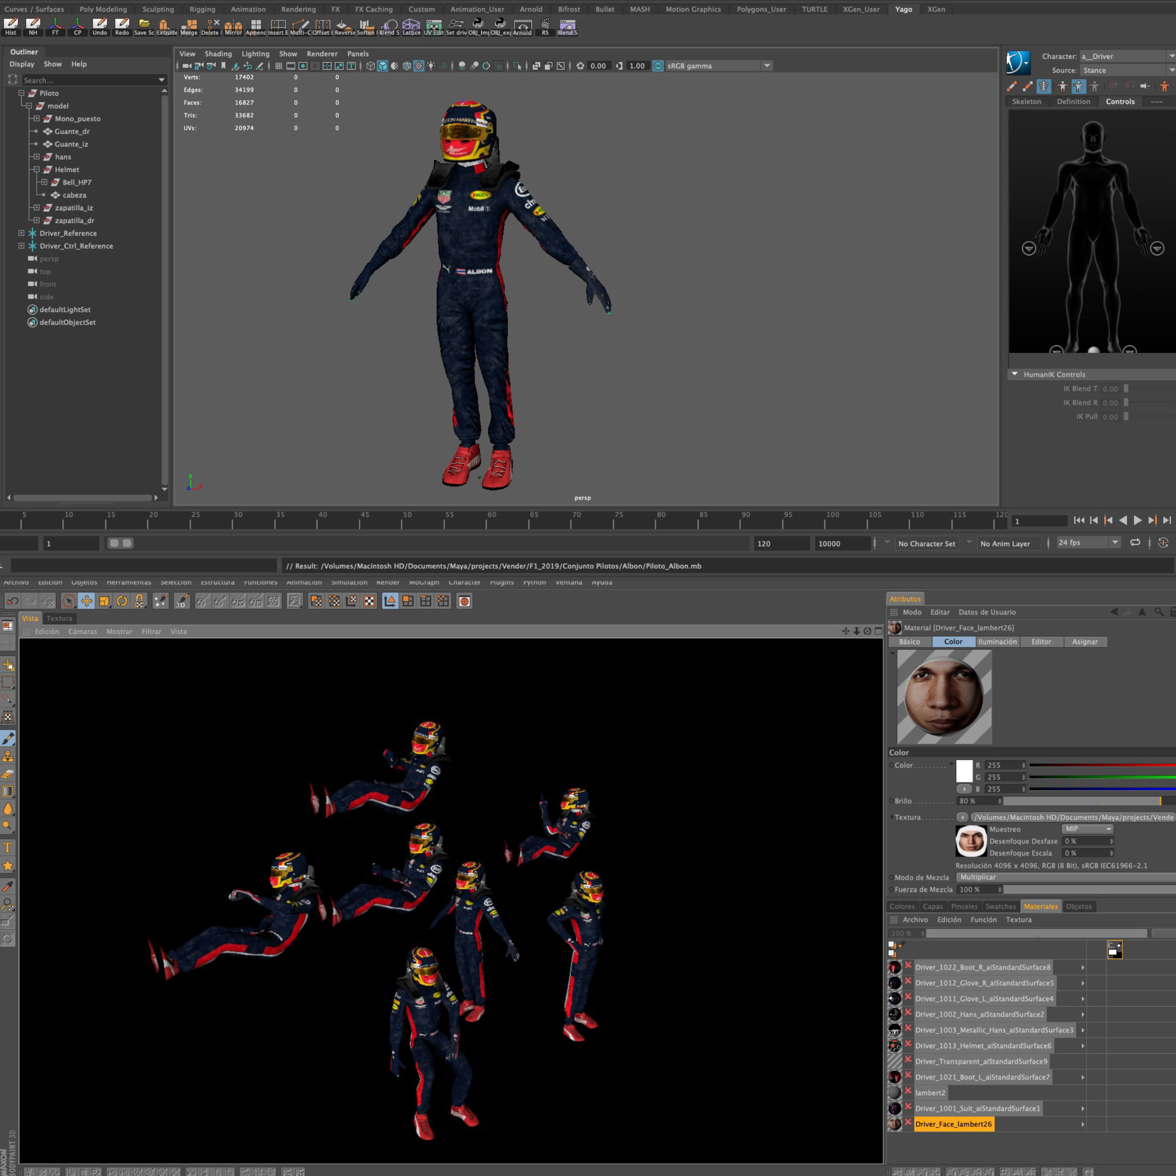Select the BodyPaint Scale tool
The height and width of the screenshot is (1176, 1176).
click(x=104, y=601)
